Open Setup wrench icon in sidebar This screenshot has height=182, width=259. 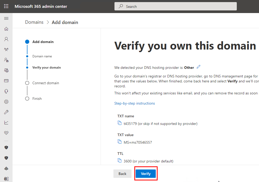click(6, 112)
